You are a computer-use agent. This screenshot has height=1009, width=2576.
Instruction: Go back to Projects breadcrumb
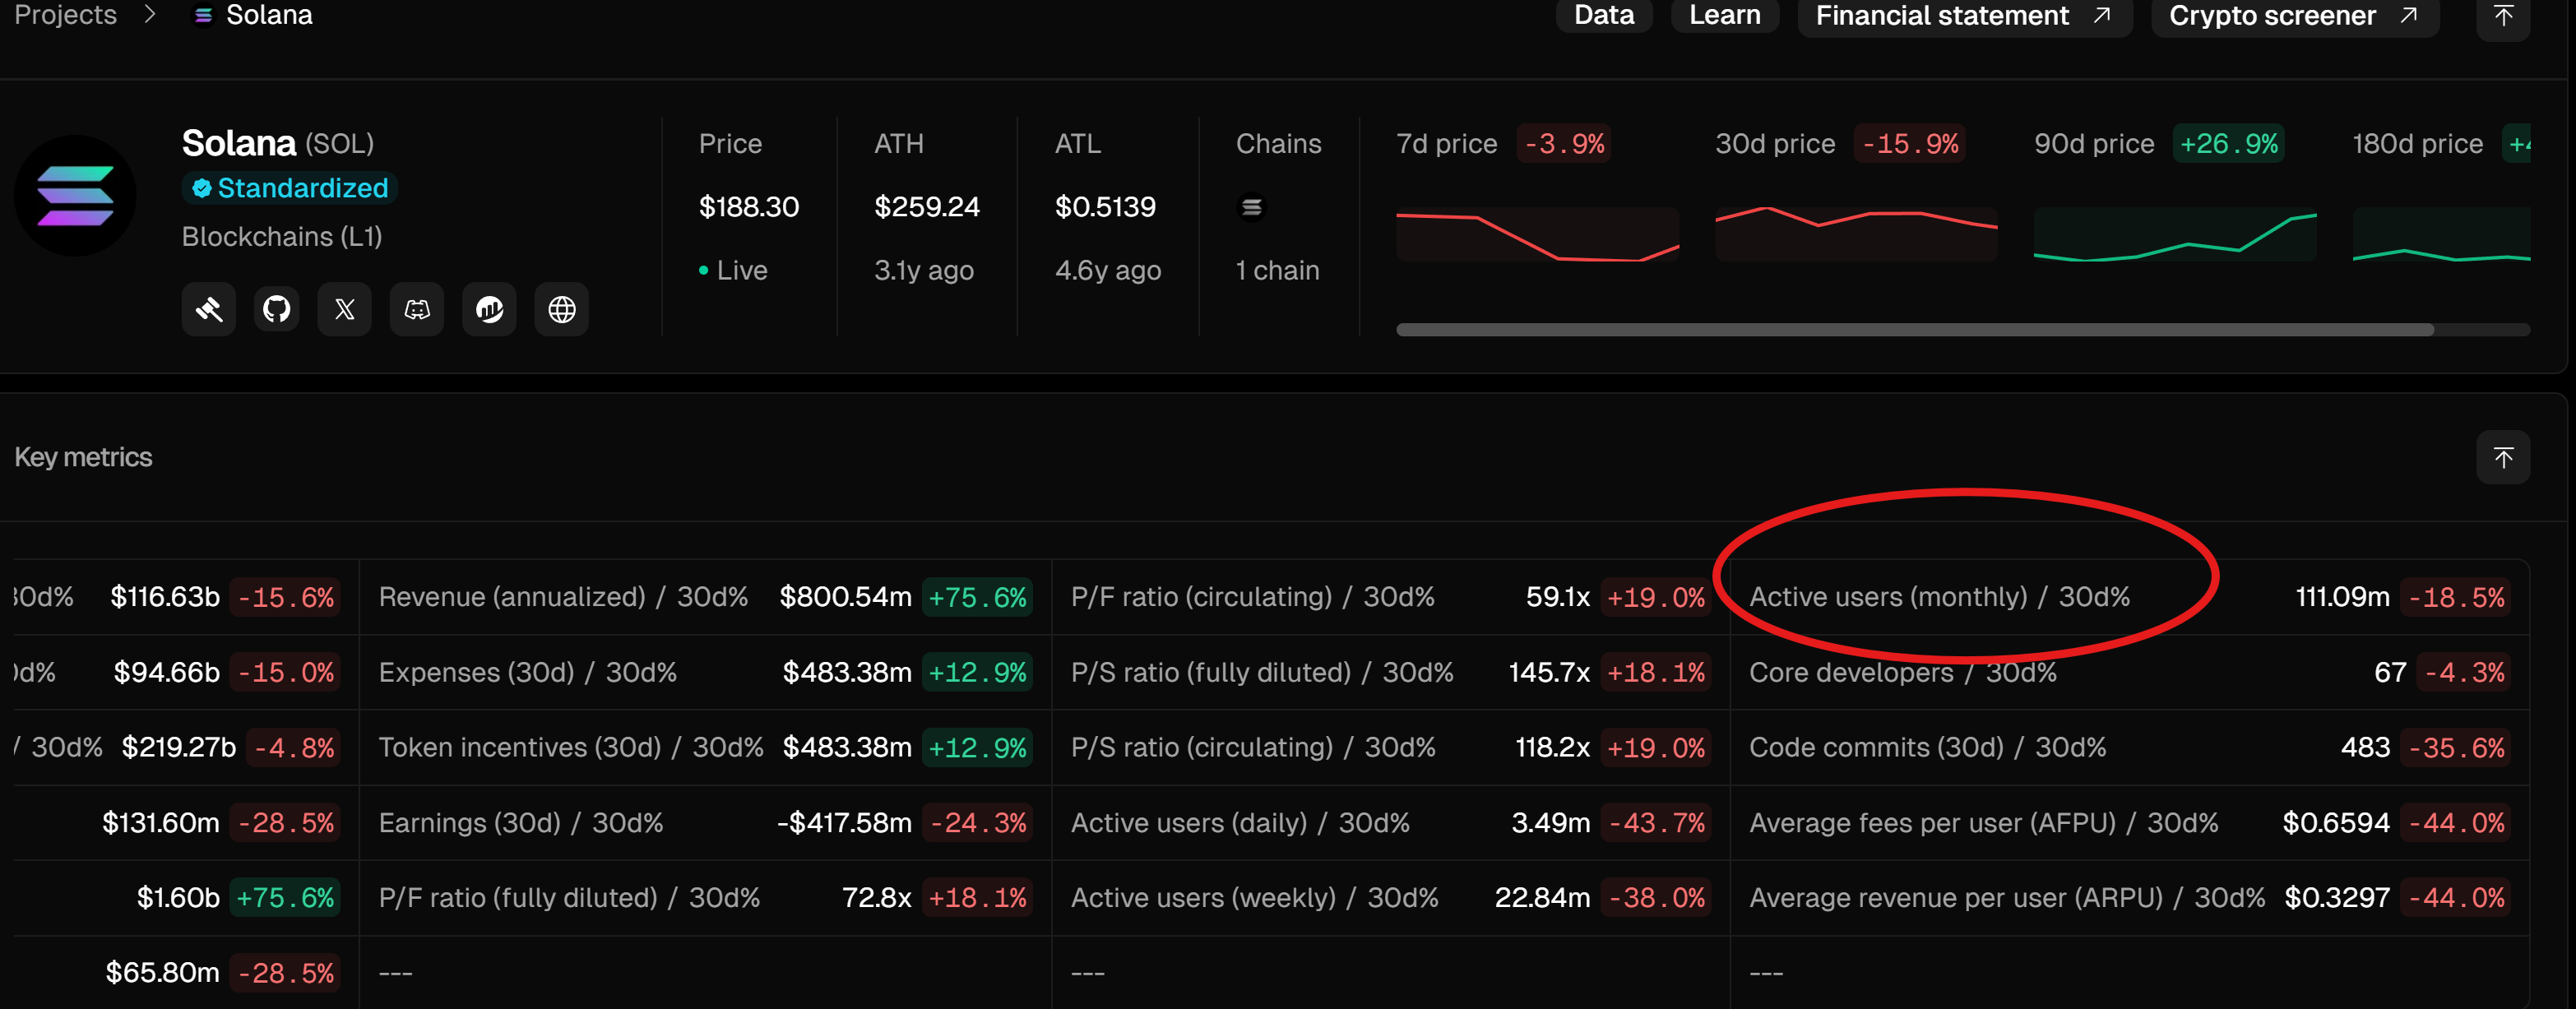pos(65,16)
